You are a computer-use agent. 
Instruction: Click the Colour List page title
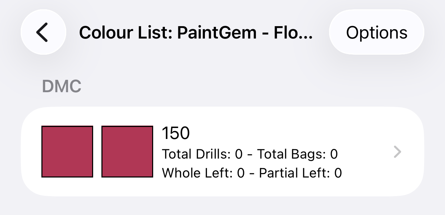click(x=196, y=33)
